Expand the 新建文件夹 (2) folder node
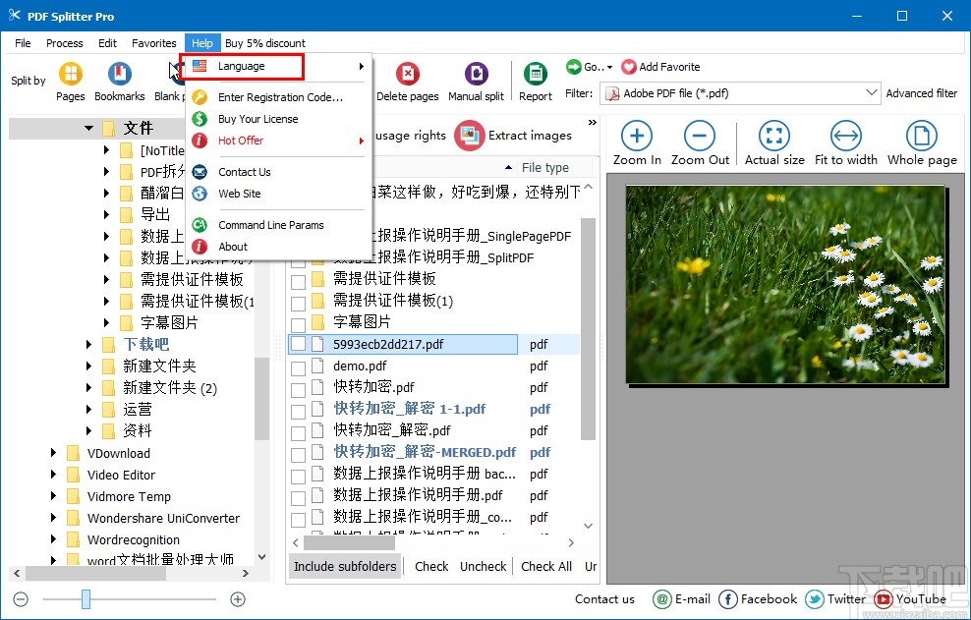The image size is (971, 620). [88, 388]
